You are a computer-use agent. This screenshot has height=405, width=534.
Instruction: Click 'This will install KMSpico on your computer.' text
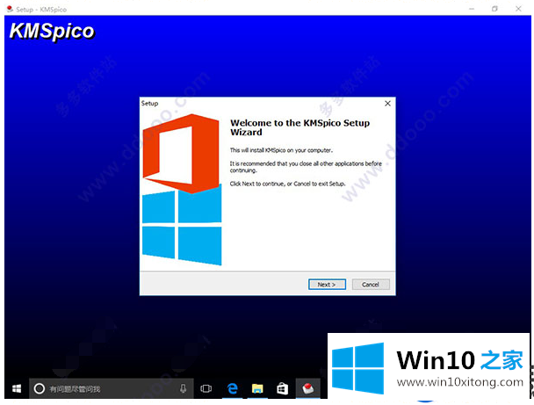[x=281, y=150]
